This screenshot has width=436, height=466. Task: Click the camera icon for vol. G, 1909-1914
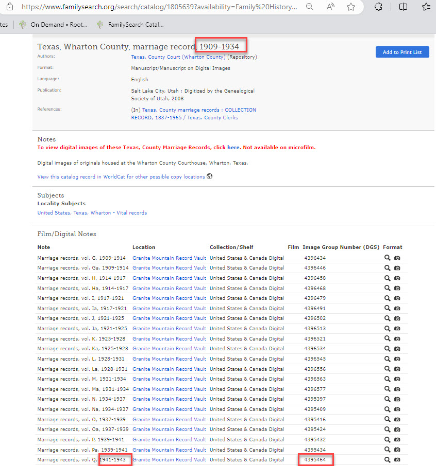coord(397,258)
